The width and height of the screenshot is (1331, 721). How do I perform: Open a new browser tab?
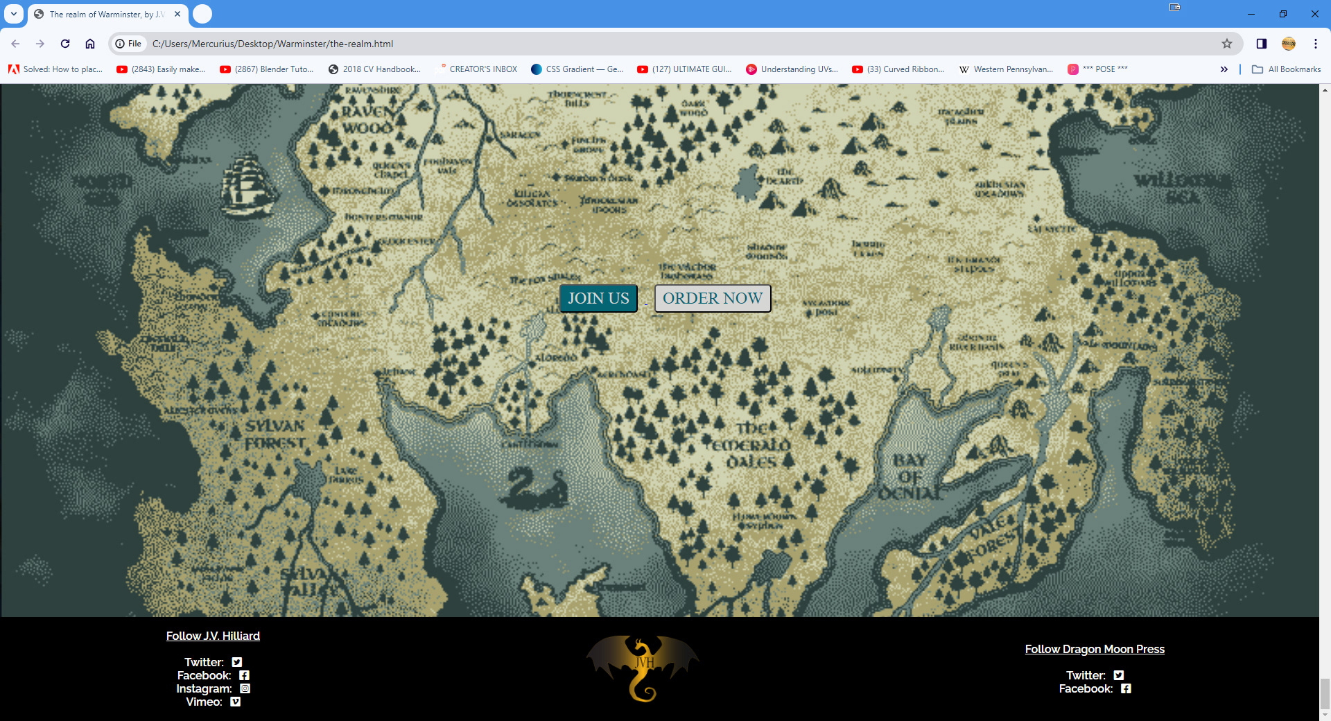pos(202,14)
